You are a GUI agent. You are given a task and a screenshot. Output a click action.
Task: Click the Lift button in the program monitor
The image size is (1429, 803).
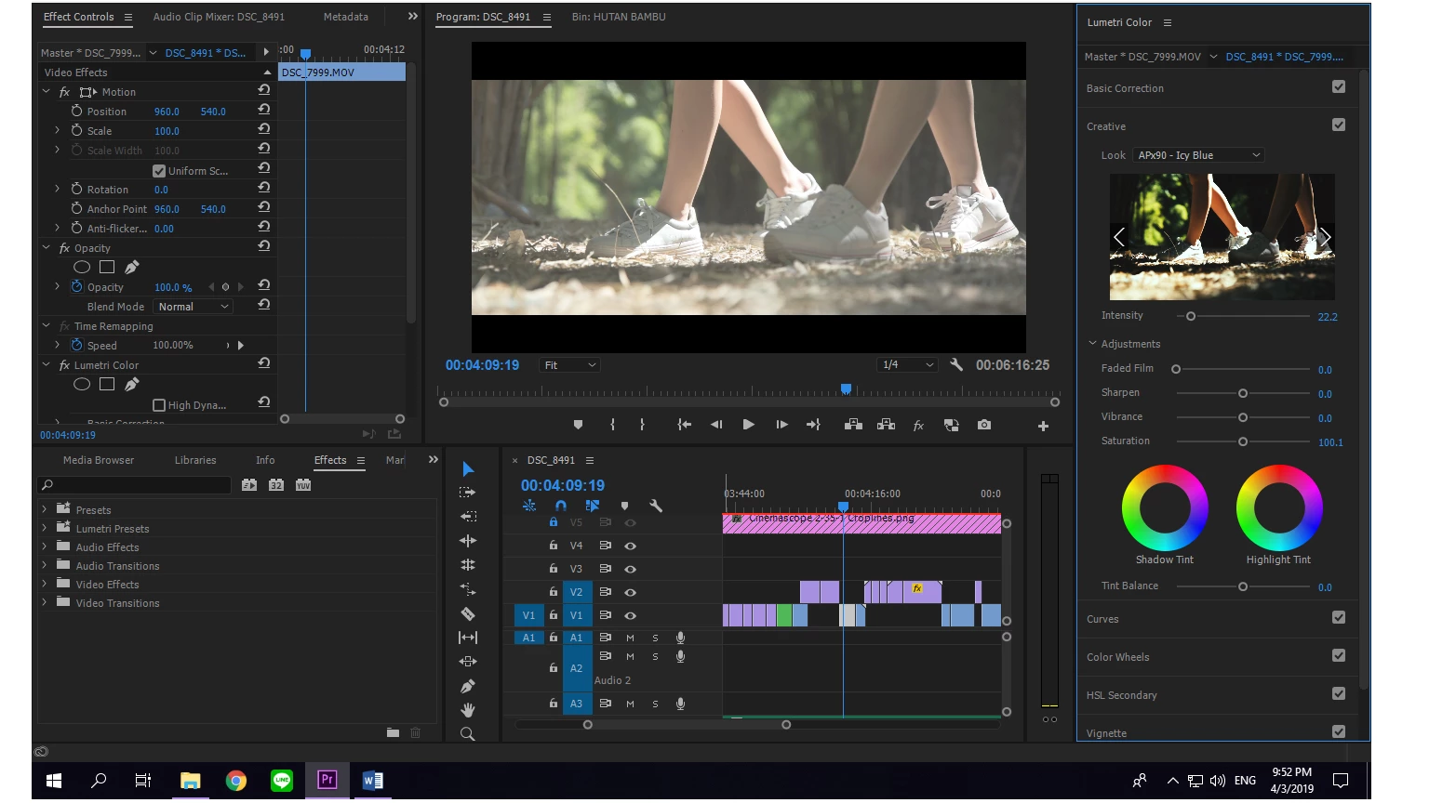(x=853, y=425)
